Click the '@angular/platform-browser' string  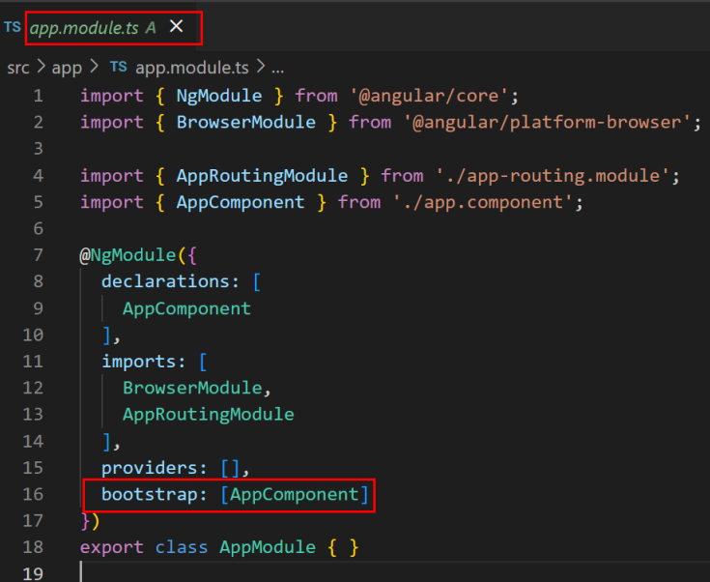(x=547, y=123)
